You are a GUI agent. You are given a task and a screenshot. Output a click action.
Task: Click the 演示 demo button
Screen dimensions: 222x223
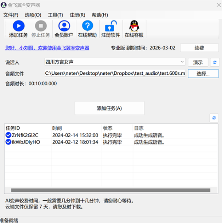[x=198, y=62]
